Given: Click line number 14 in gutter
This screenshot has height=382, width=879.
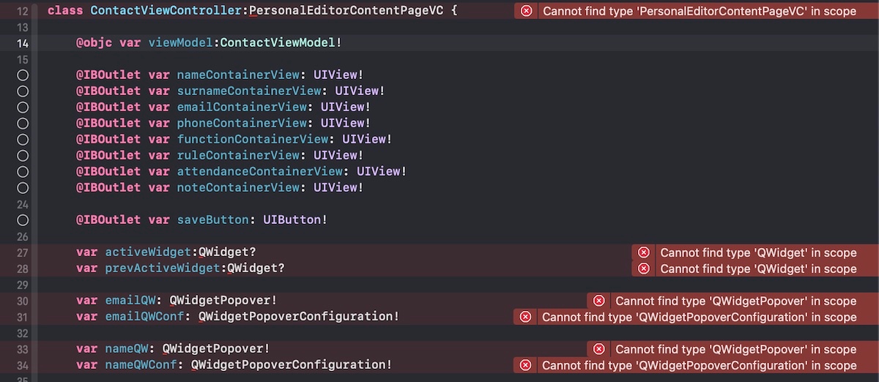Looking at the screenshot, I should 22,42.
